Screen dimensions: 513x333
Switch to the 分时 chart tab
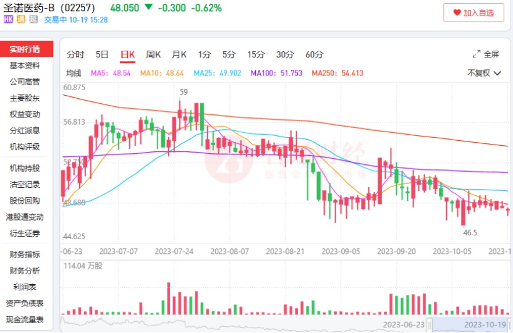[75, 54]
